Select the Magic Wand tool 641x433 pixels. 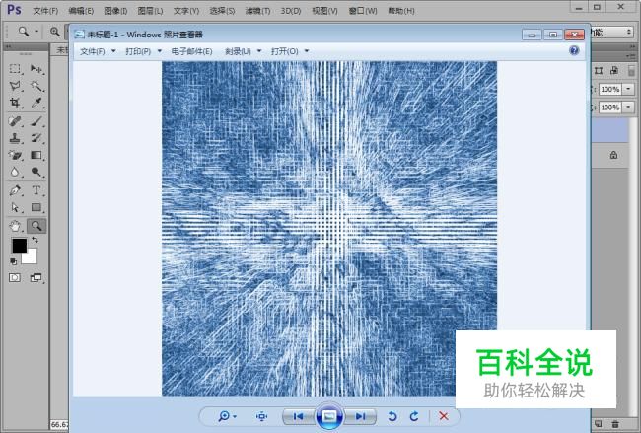[36, 86]
